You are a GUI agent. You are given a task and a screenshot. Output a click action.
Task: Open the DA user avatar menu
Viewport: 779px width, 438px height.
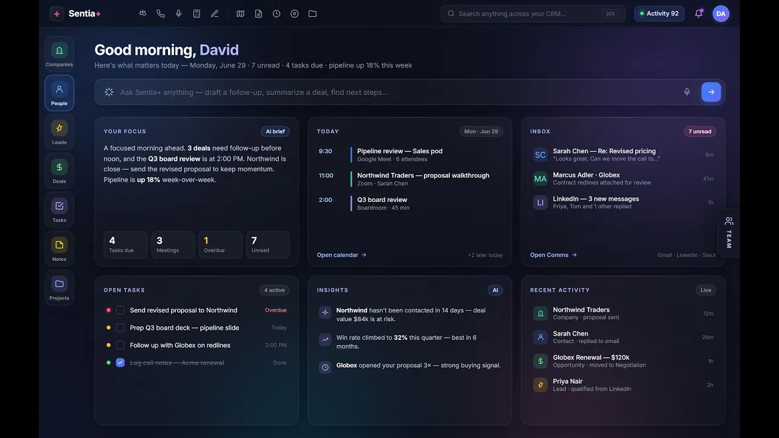tap(721, 13)
